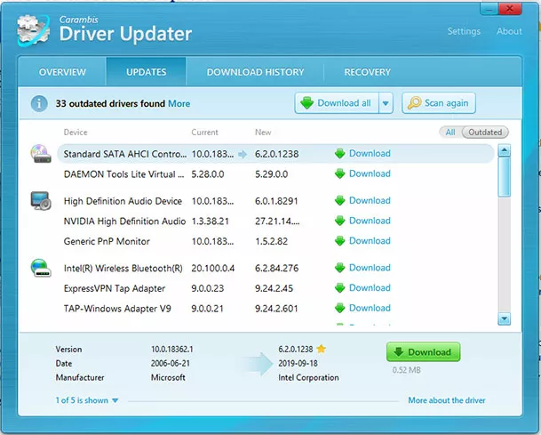Click green arrow icon for TAP-Windows Adapter V9

click(340, 308)
